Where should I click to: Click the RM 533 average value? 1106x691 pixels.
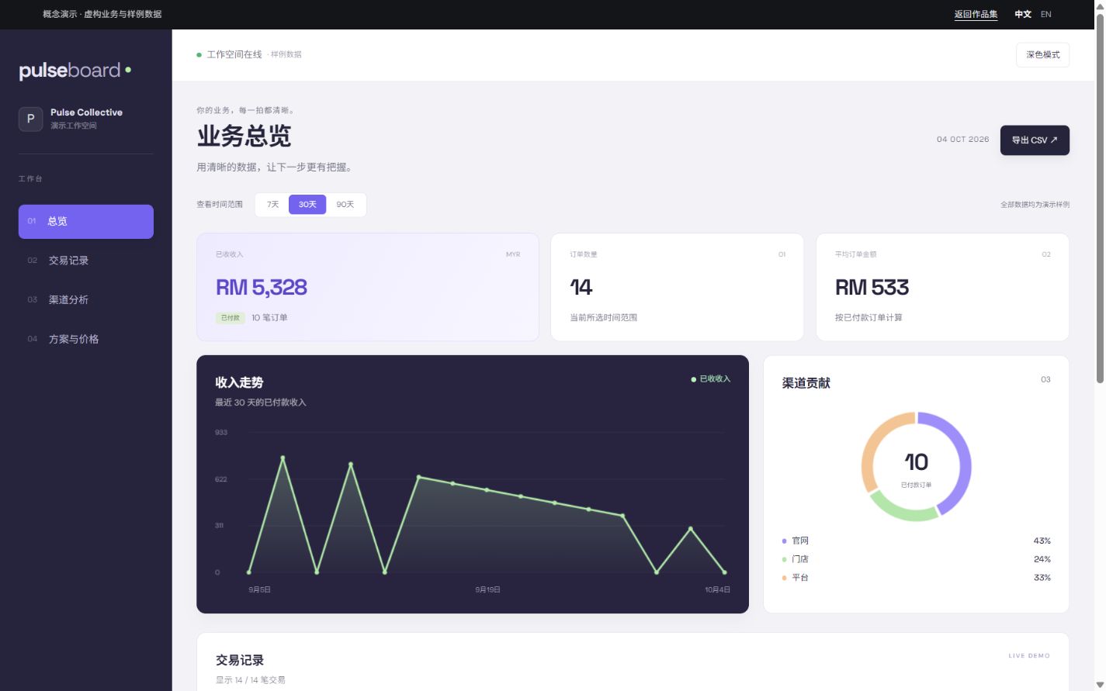pos(872,288)
